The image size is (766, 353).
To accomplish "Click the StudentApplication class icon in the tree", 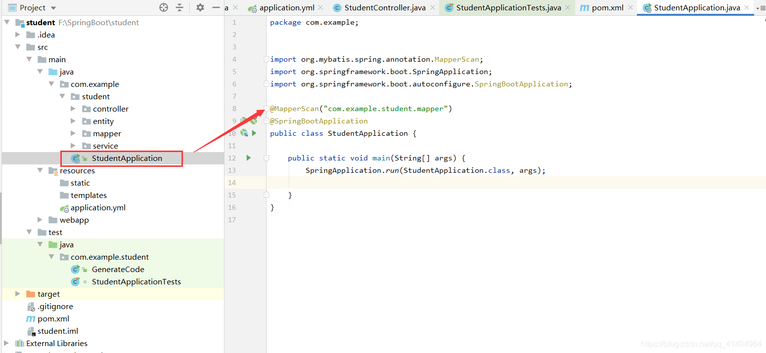I will click(75, 158).
